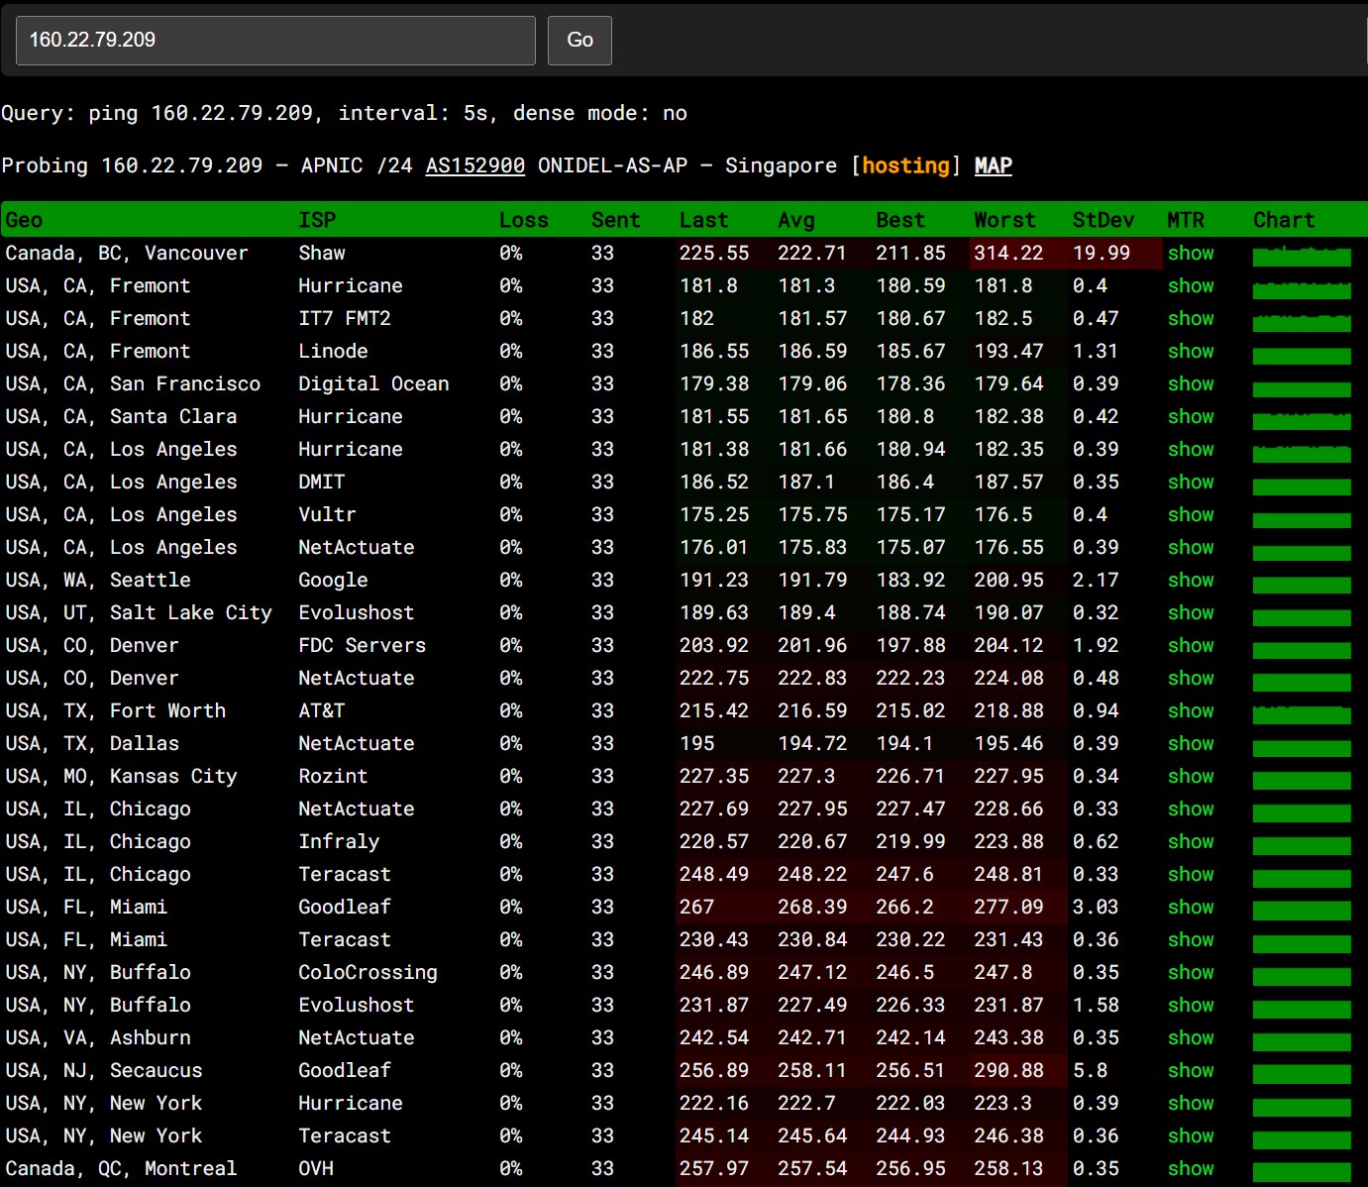Show MTR for Salt Lake City Evolushost

1191,612
